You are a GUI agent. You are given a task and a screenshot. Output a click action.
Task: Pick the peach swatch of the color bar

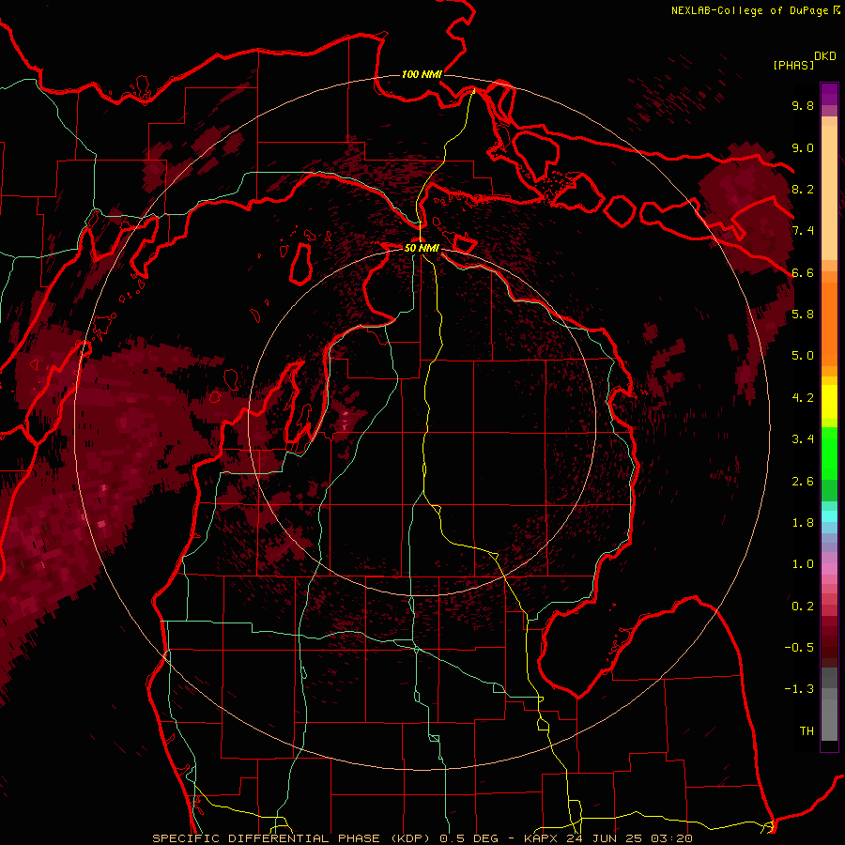(829, 194)
